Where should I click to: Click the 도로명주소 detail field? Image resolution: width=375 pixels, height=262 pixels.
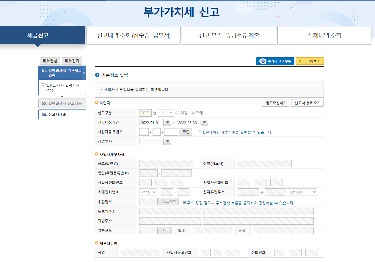tap(258, 211)
